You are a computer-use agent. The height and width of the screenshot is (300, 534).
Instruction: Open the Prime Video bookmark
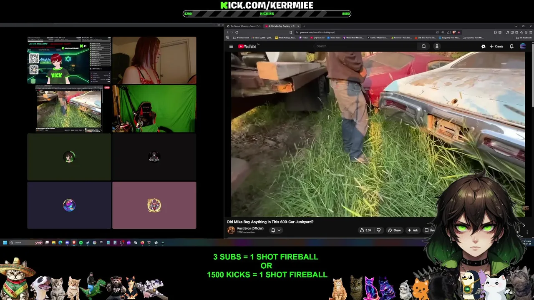click(x=334, y=37)
